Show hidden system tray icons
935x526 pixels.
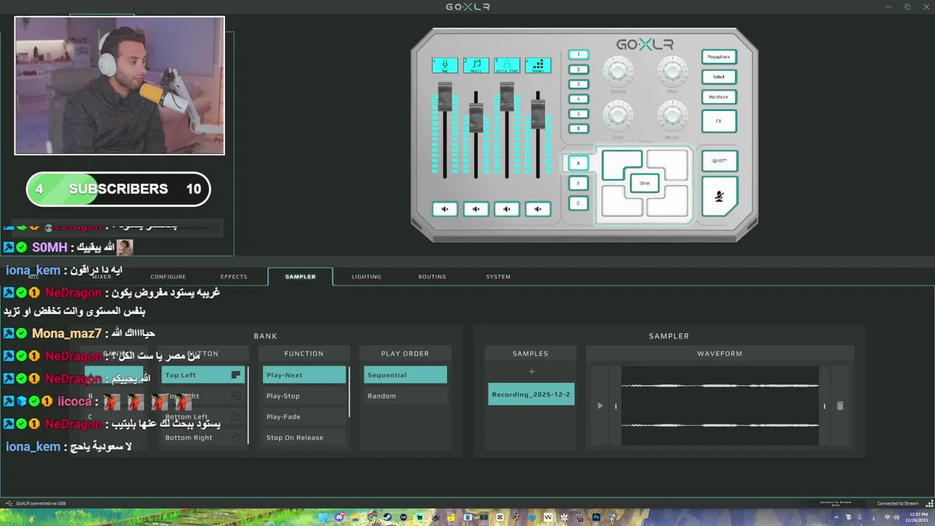836,517
